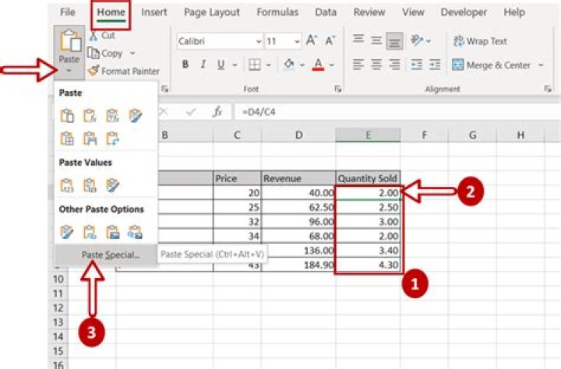Expand the Font Color arrow
Image resolution: width=561 pixels, height=369 pixels.
click(x=332, y=65)
